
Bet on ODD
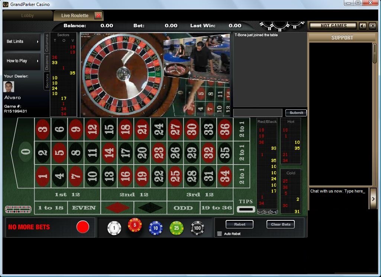(x=183, y=208)
